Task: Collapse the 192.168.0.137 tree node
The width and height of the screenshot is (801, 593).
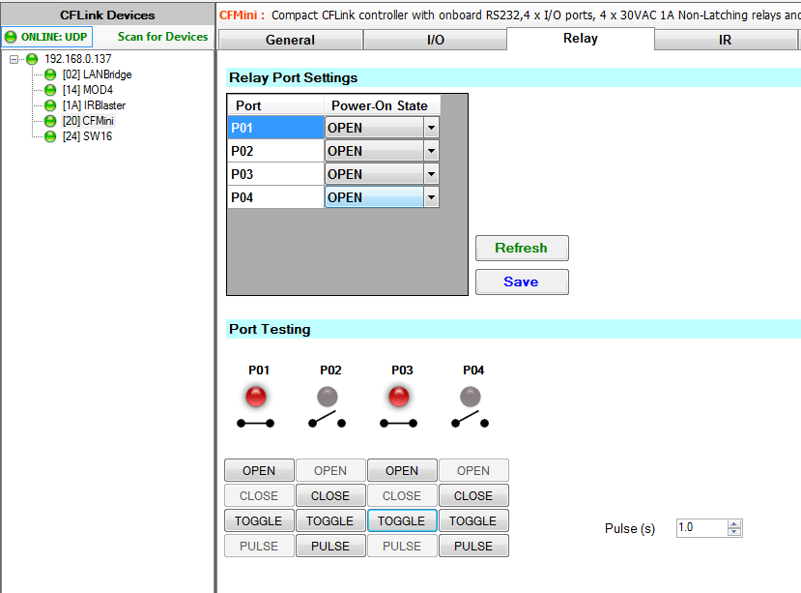Action: [14, 59]
